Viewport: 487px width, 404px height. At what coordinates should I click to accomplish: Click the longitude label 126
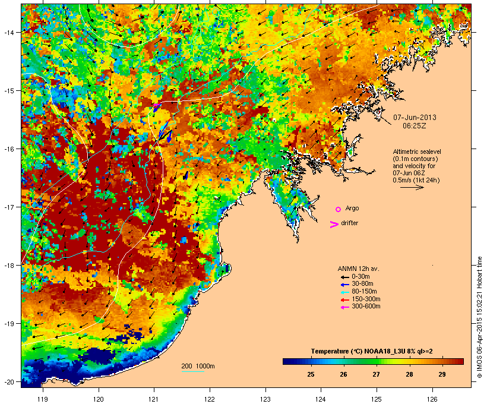[432, 399]
